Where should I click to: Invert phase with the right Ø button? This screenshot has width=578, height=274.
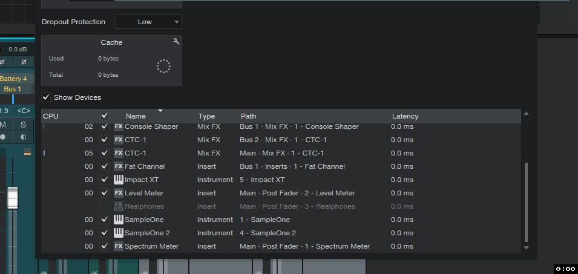[x=24, y=62]
